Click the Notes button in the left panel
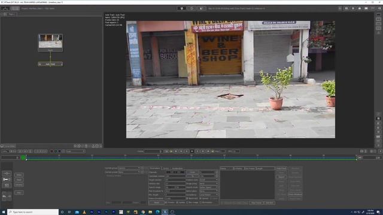 tap(19, 175)
